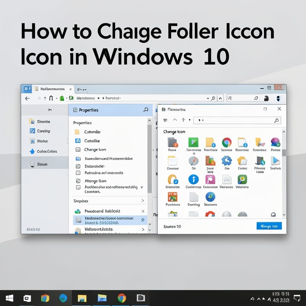Select the folder icon labeled Conintice
The height and width of the screenshot is (306, 306).
point(260,142)
